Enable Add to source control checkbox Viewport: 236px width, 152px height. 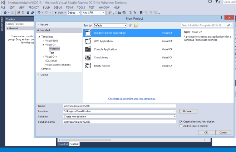[x=181, y=126]
